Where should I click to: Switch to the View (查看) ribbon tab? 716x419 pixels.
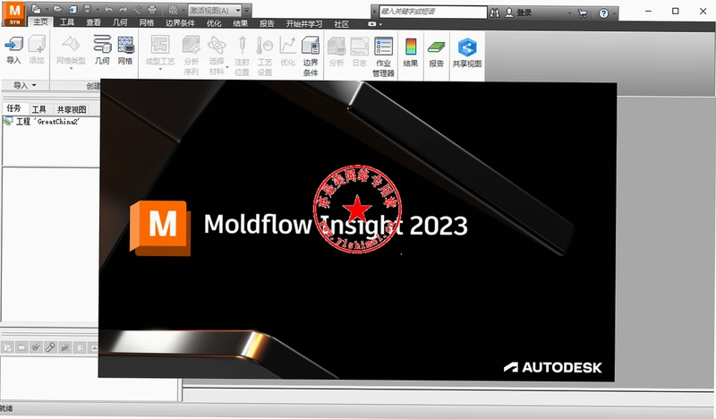tap(94, 21)
